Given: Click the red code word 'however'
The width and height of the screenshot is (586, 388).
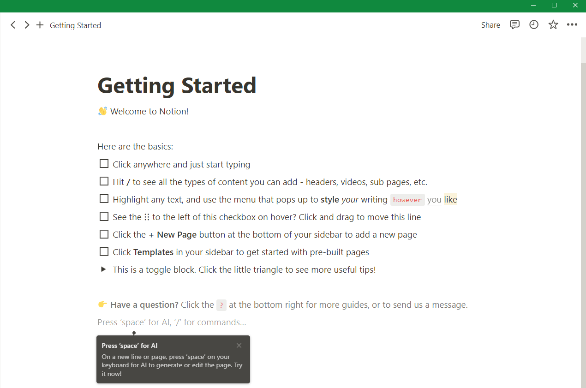Looking at the screenshot, I should click(407, 200).
